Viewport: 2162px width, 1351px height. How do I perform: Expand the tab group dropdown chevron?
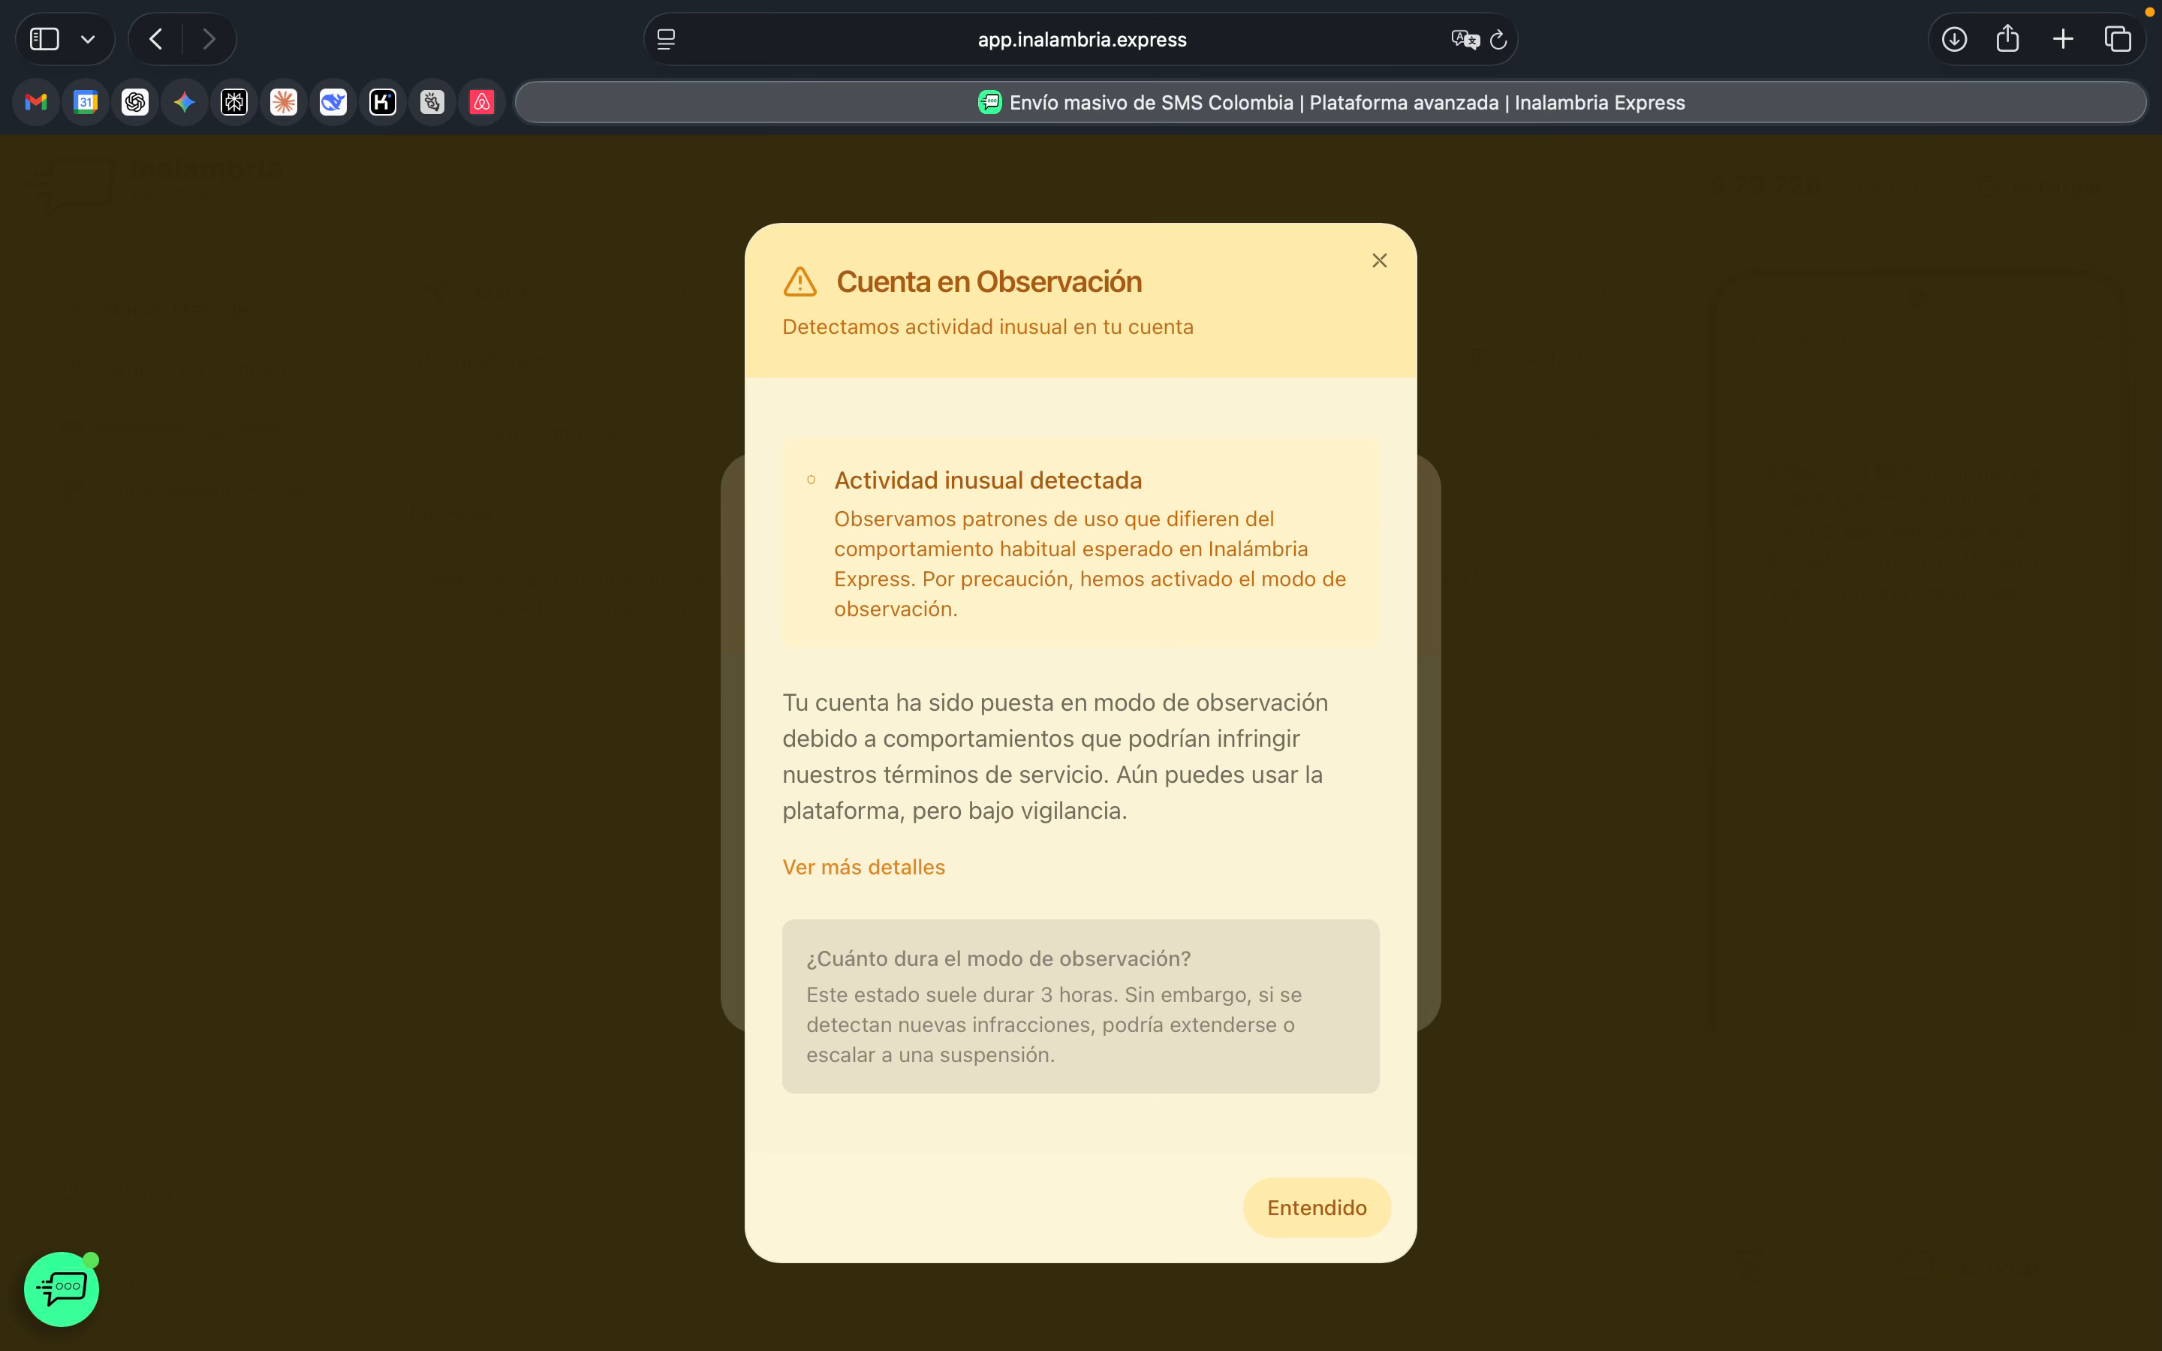pyautogui.click(x=88, y=39)
